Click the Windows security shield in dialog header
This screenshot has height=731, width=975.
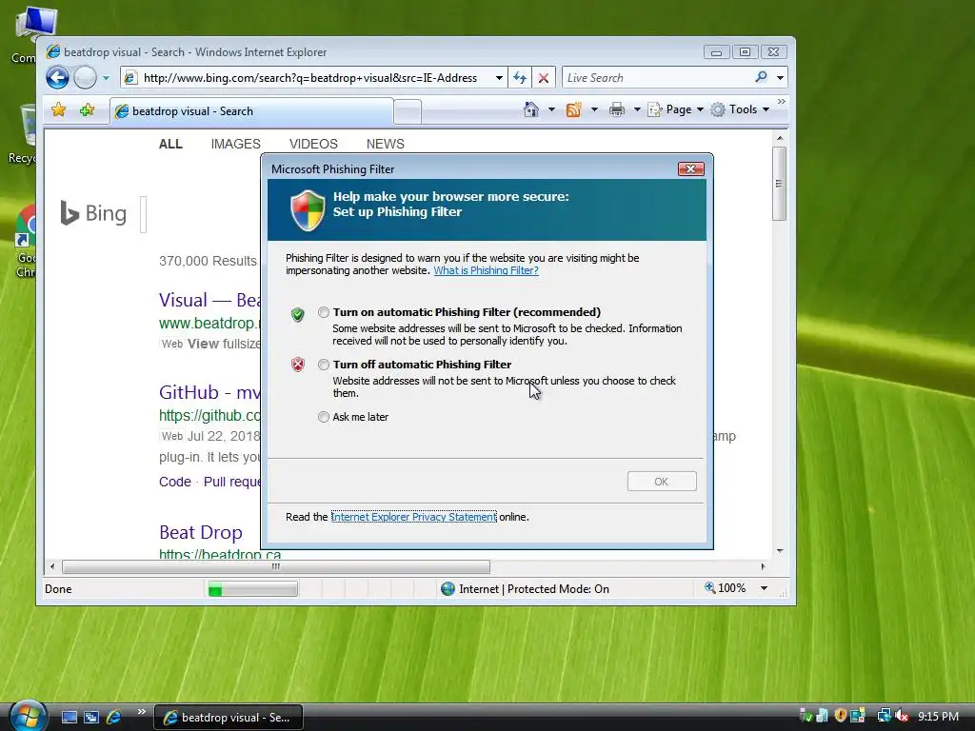click(308, 210)
